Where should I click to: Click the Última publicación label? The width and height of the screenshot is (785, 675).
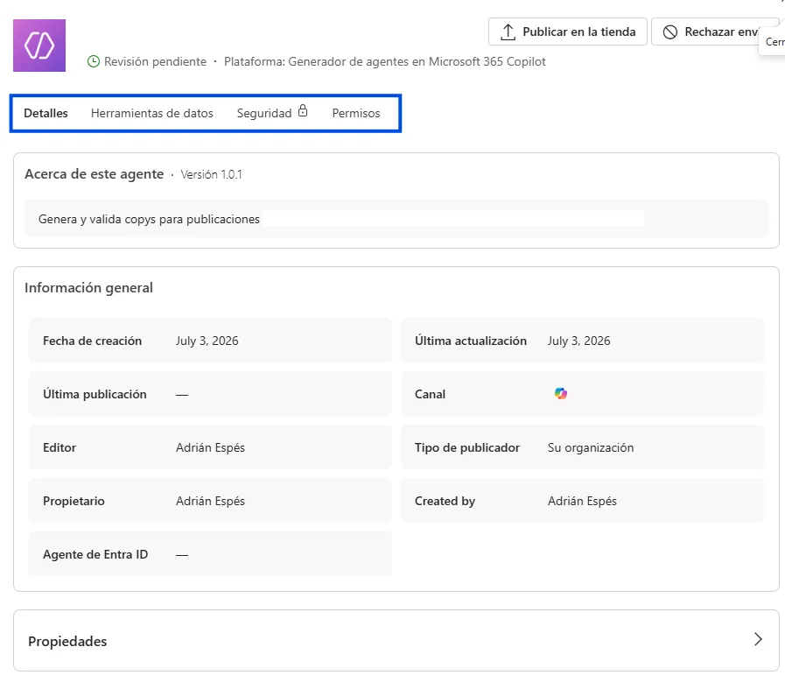[x=95, y=394]
